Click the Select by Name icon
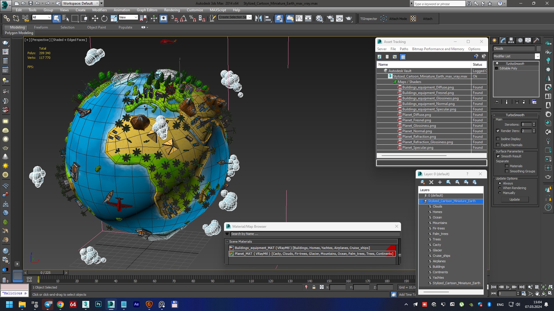Image resolution: width=554 pixels, height=311 pixels. tap(66, 18)
